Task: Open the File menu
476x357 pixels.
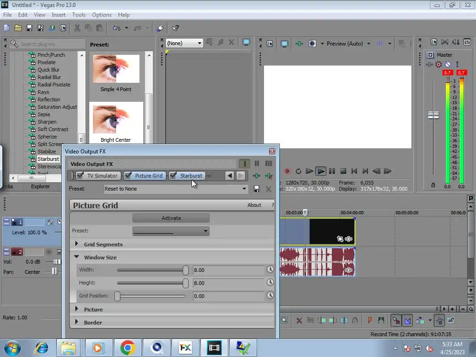Action: pyautogui.click(x=7, y=14)
